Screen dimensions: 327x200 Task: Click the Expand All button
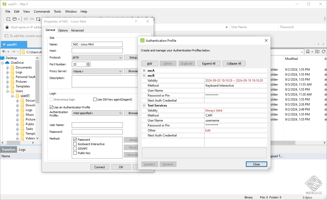pos(209,64)
